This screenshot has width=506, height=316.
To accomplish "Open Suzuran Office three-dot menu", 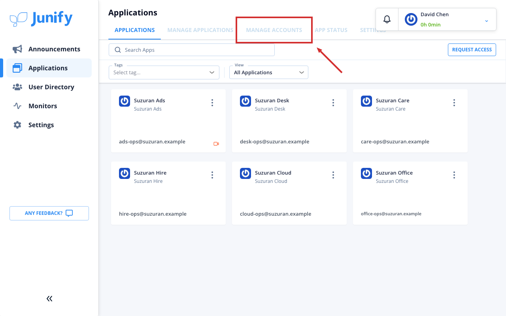I will [x=454, y=175].
